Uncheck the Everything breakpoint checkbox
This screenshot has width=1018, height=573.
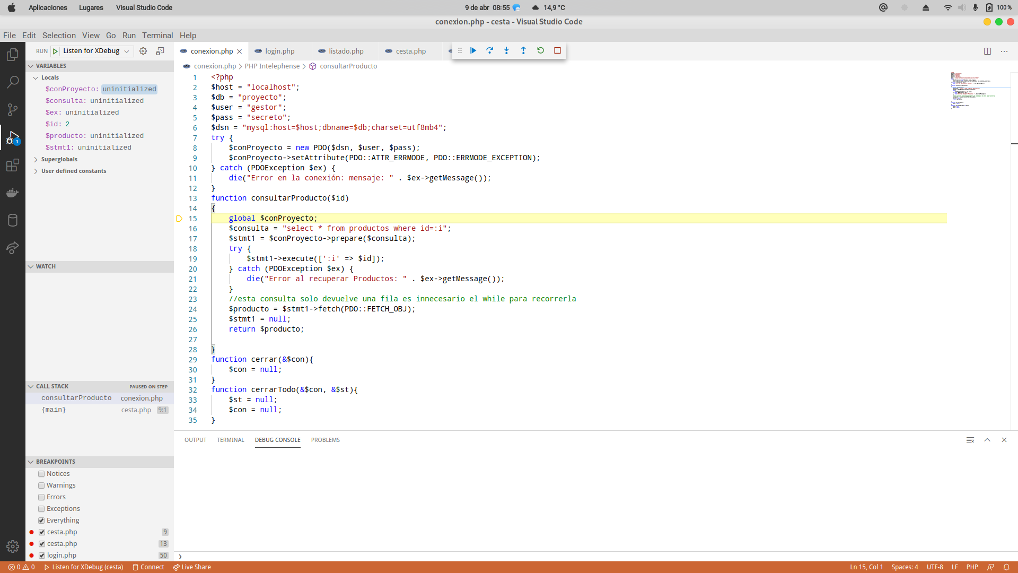pos(41,520)
